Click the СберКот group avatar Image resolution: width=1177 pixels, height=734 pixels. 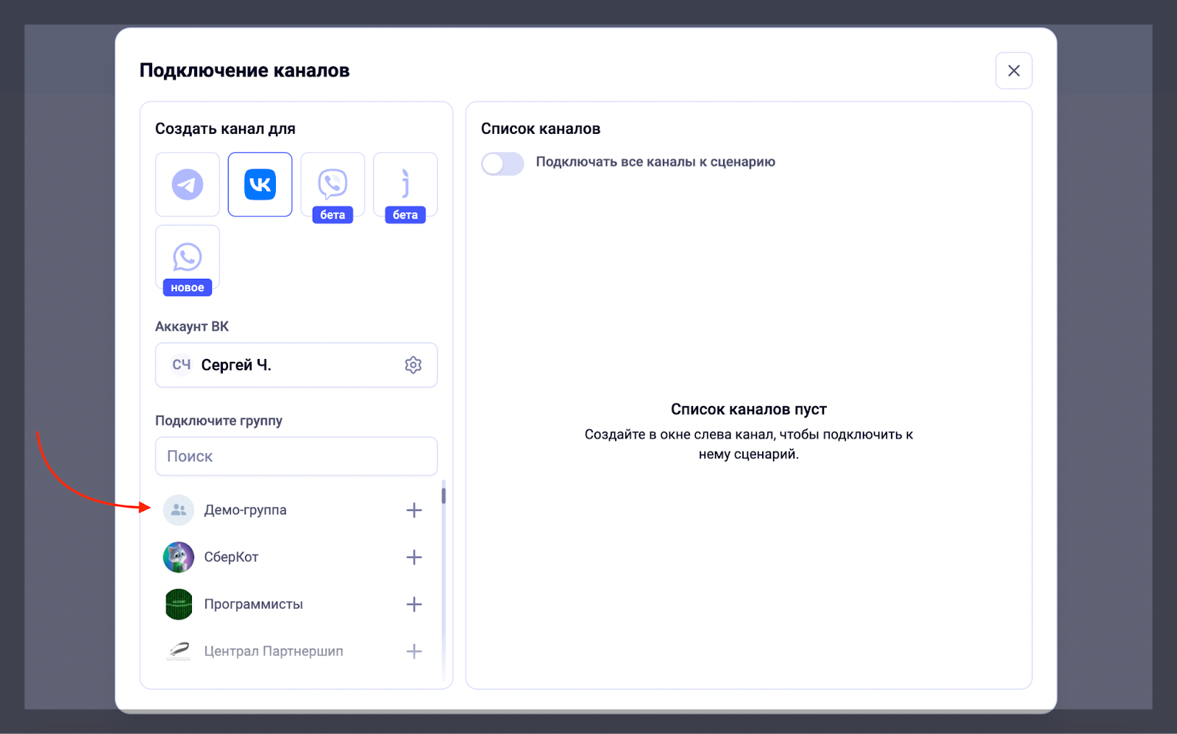click(178, 557)
